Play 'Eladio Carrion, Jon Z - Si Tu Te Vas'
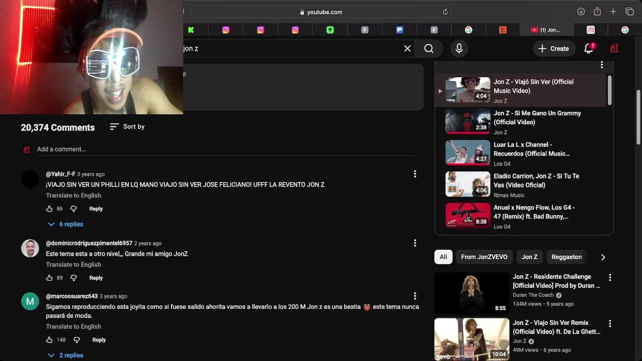The width and height of the screenshot is (642, 361). [521, 185]
